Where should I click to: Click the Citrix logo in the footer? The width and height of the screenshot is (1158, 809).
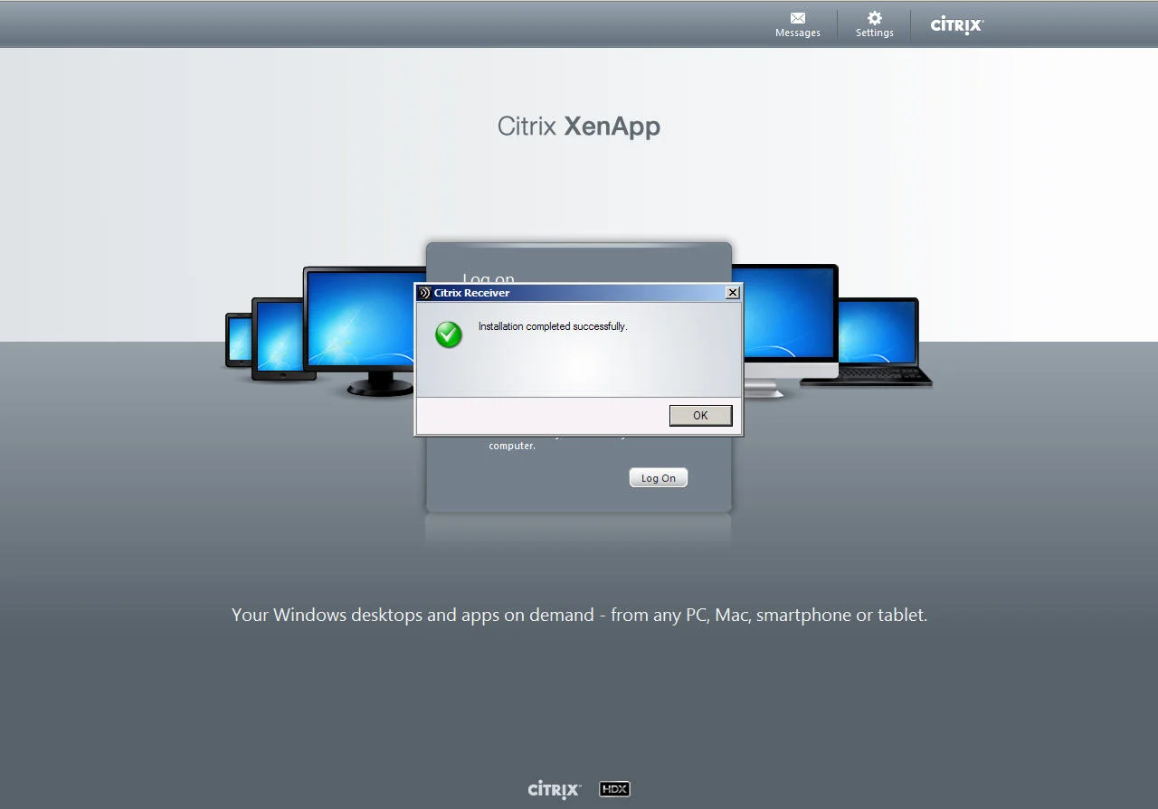pos(555,790)
